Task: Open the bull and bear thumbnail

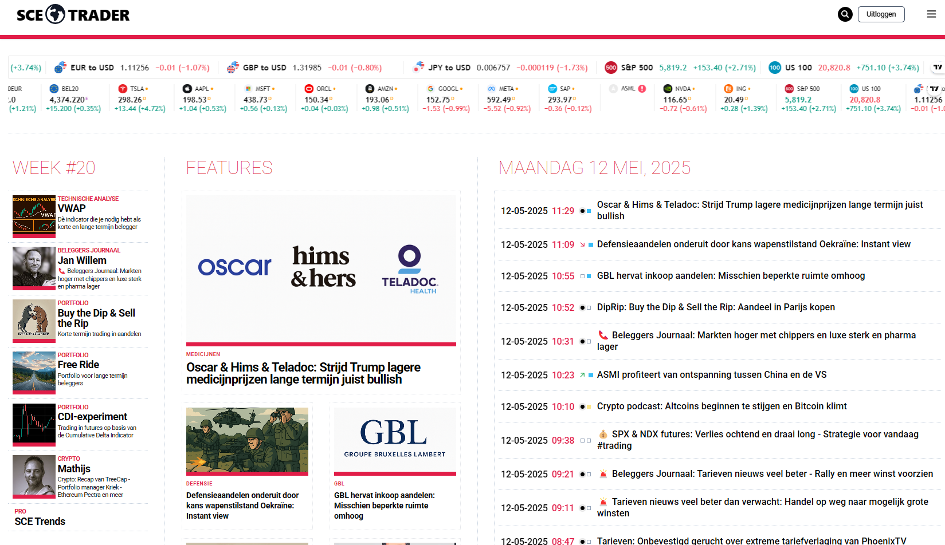Action: pyautogui.click(x=34, y=321)
